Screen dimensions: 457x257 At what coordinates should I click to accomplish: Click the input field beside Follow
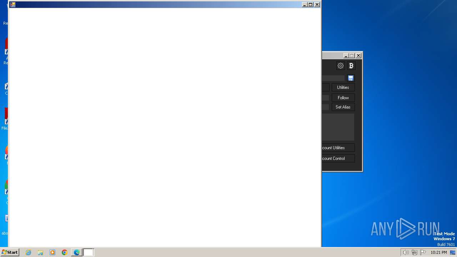[326, 98]
